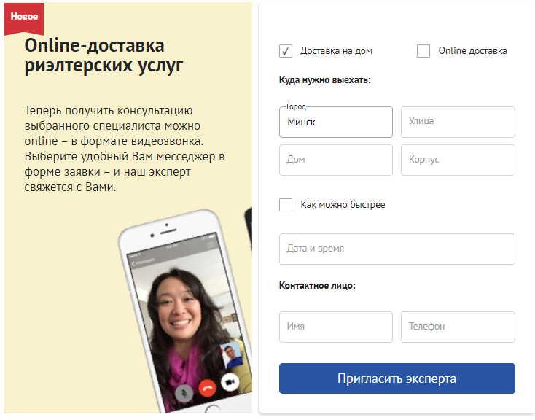Screen dimensions: 535x420
Task: Tick the "Как можно быстрее" checkbox
Action: point(286,205)
